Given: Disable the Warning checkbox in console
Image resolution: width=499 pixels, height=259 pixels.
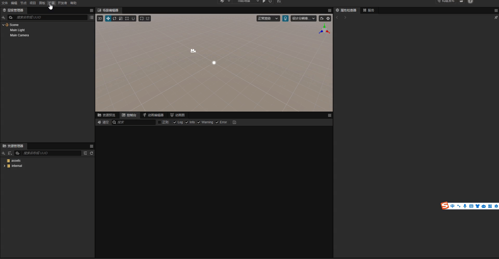Looking at the screenshot, I should pyautogui.click(x=199, y=122).
